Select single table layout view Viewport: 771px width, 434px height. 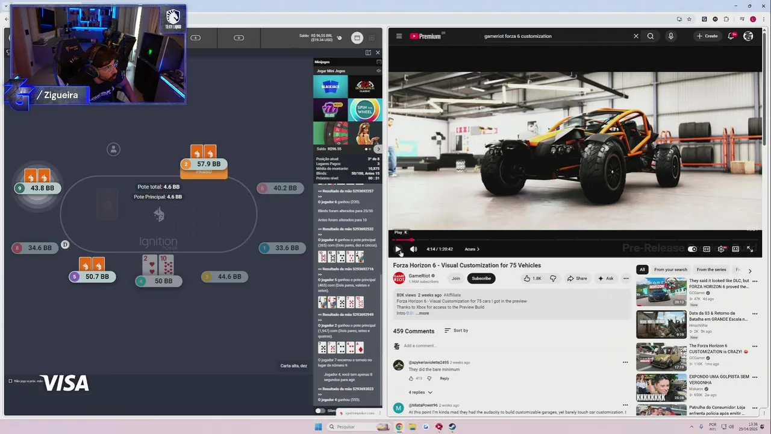pyautogui.click(x=357, y=38)
